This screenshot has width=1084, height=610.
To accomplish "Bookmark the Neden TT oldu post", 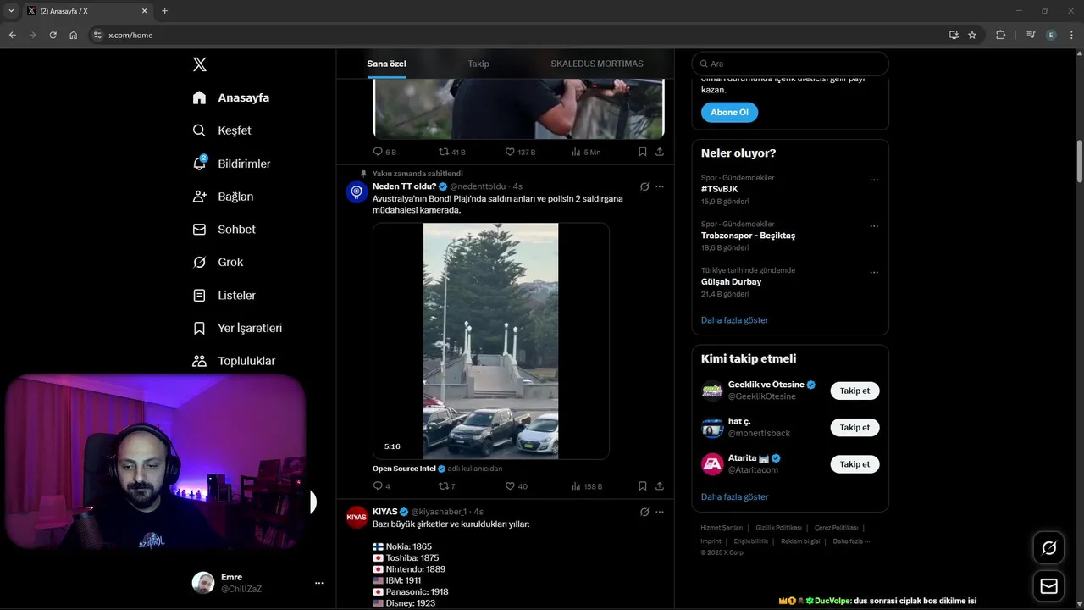I will coord(642,486).
